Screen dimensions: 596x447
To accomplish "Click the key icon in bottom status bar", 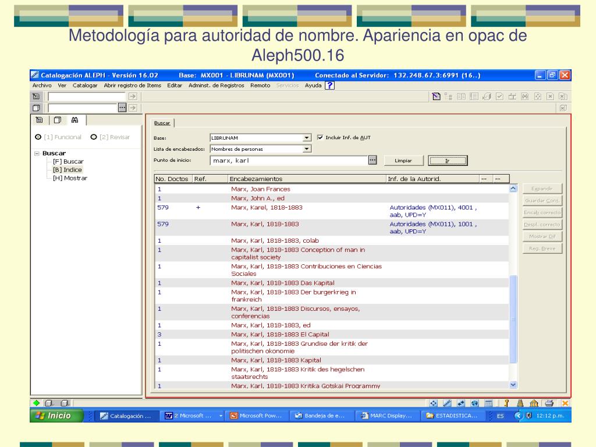I will click(506, 403).
